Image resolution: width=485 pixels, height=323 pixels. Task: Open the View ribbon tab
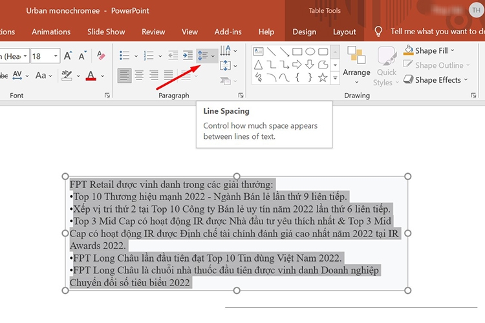[x=189, y=32]
